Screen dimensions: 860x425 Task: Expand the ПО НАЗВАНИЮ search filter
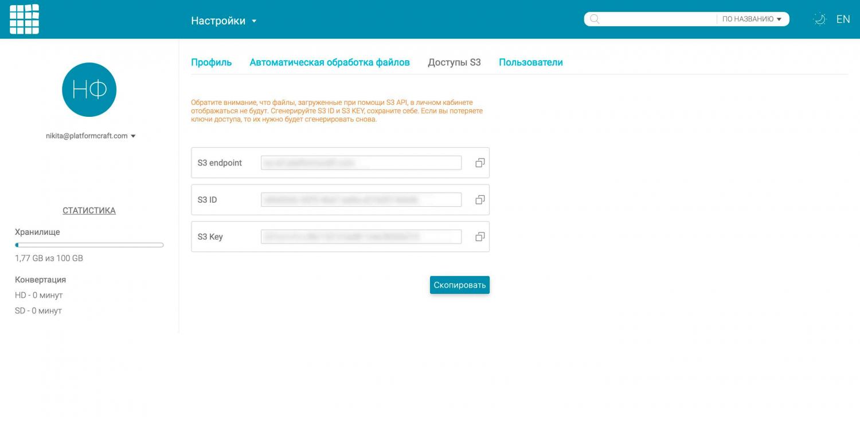pos(752,19)
